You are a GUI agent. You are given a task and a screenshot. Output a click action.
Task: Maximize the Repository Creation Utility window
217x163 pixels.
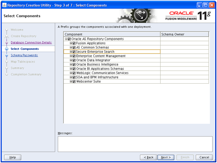206,5
